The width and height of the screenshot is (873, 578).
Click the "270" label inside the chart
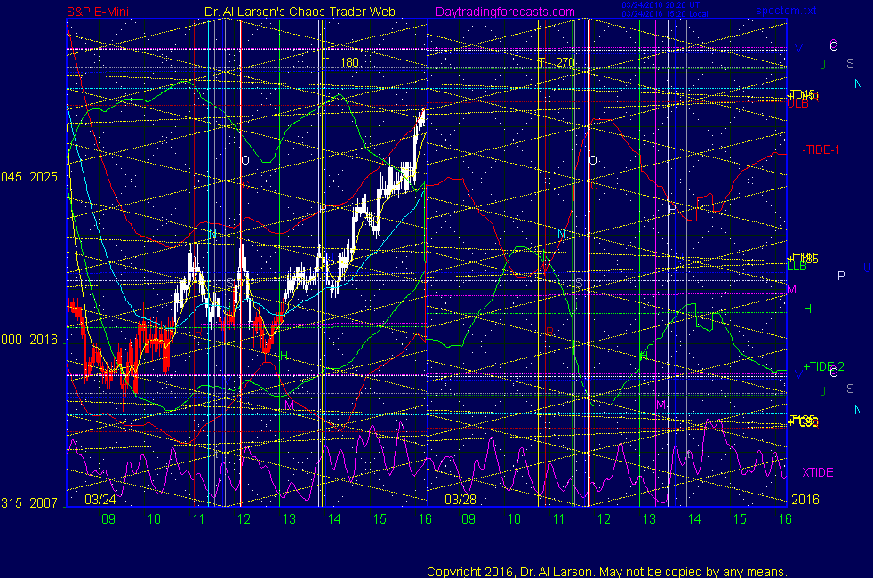click(565, 62)
